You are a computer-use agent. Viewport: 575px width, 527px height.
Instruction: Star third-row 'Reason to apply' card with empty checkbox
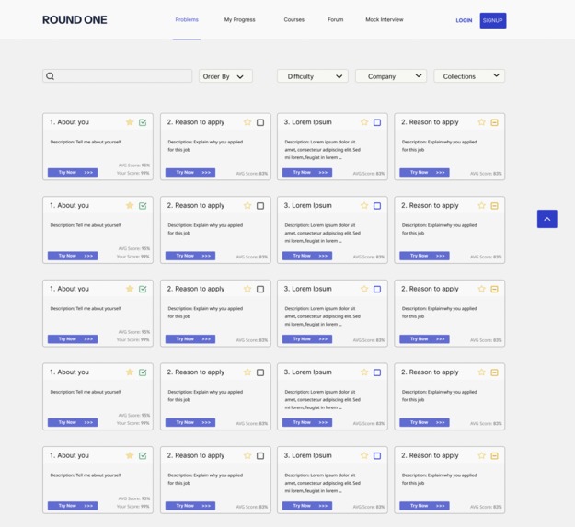tap(247, 289)
